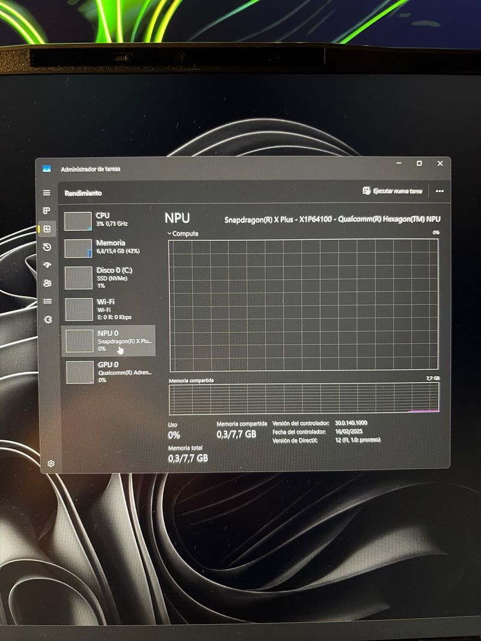Screen dimensions: 481x641
Task: Collapse the Compute graph dropdown
Action: (183, 234)
